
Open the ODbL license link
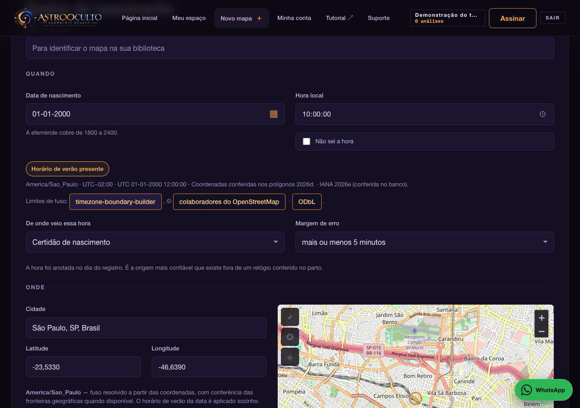pyautogui.click(x=307, y=202)
